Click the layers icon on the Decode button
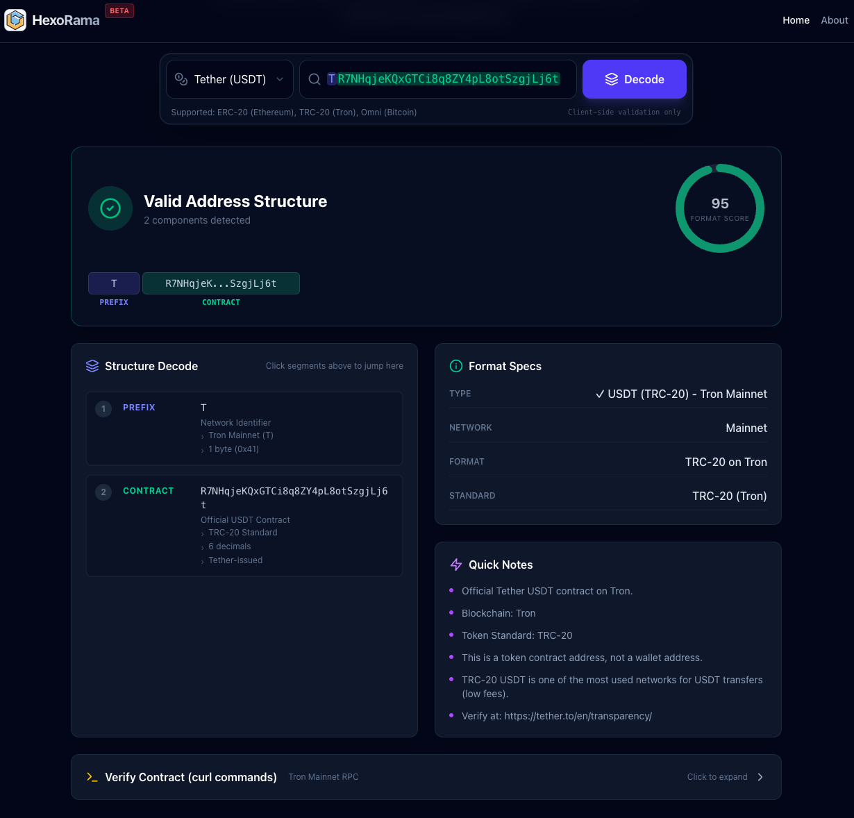The height and width of the screenshot is (818, 854). point(612,79)
